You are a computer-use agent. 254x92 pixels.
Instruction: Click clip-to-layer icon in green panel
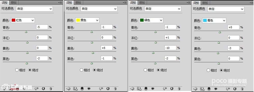coord(139,89)
